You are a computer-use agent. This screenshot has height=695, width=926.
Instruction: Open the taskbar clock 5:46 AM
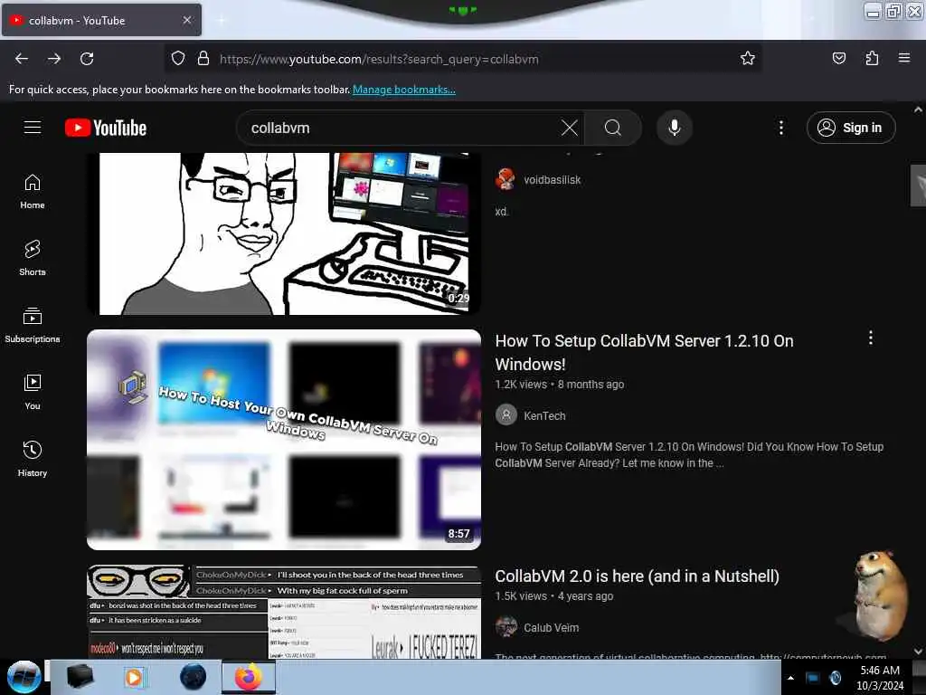tap(880, 678)
